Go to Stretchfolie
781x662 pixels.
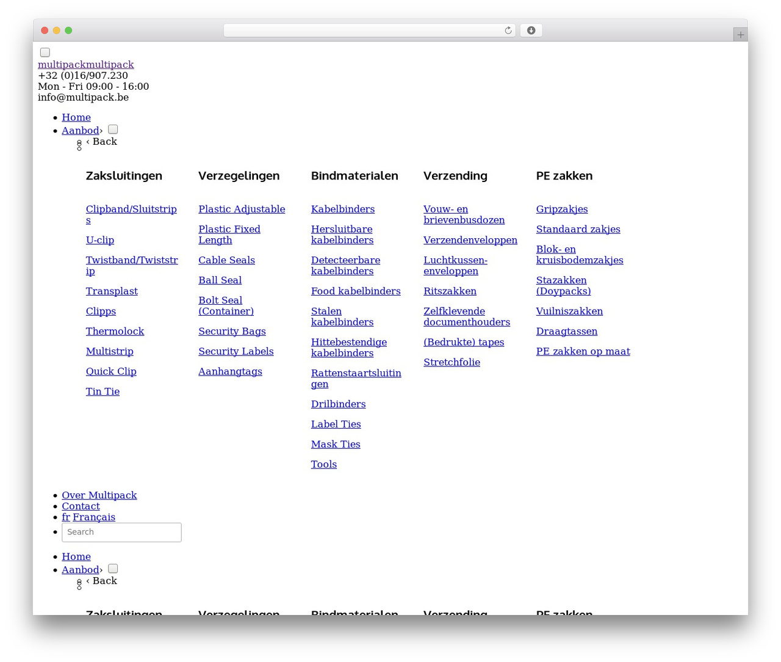point(452,362)
